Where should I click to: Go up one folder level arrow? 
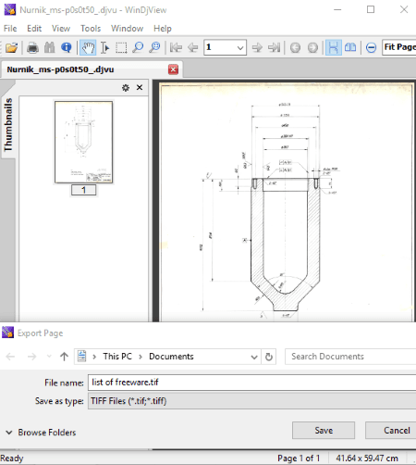coord(64,357)
